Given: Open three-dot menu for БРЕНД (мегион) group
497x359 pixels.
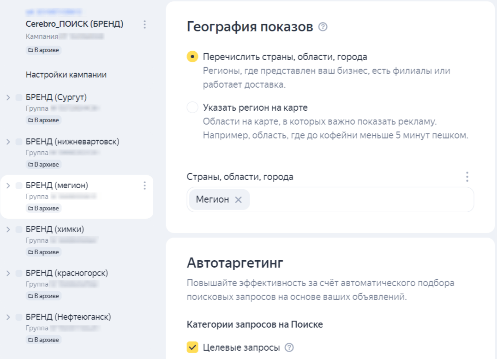Looking at the screenshot, I should pyautogui.click(x=145, y=185).
